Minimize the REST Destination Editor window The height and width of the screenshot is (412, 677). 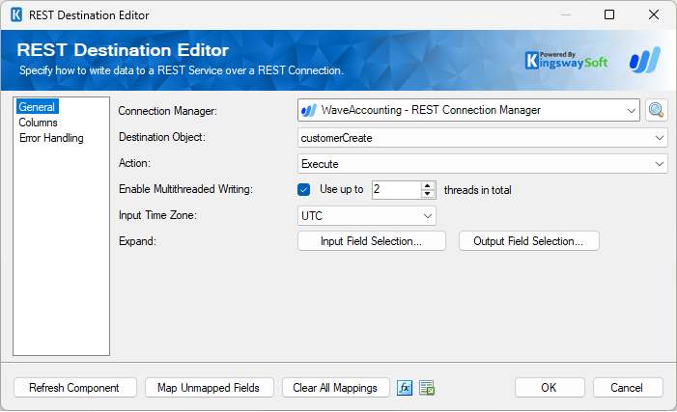[566, 15]
